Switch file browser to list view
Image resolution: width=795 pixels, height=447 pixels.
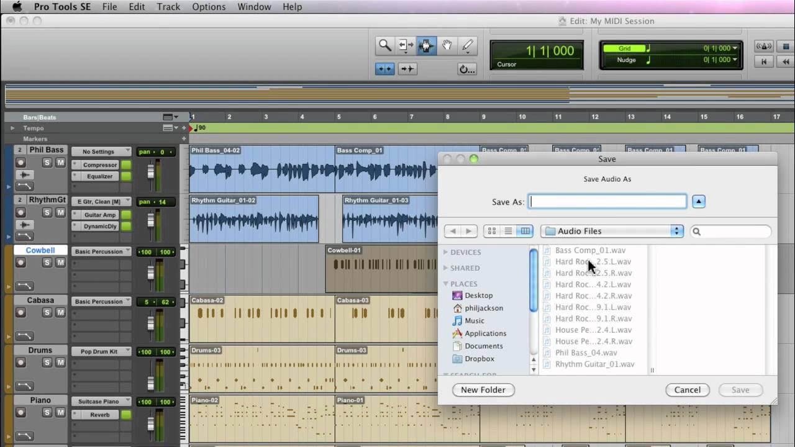click(x=509, y=231)
